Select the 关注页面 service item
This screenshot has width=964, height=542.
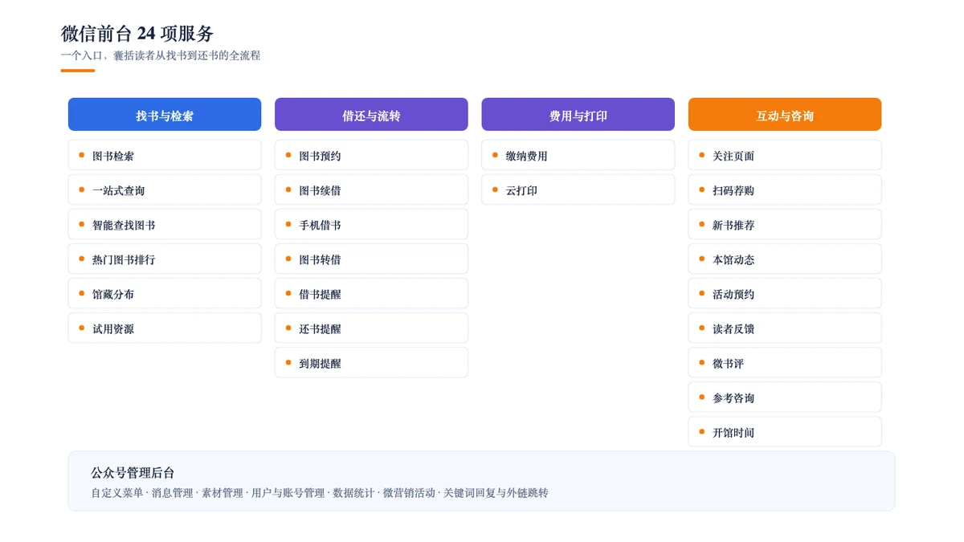[x=785, y=156]
